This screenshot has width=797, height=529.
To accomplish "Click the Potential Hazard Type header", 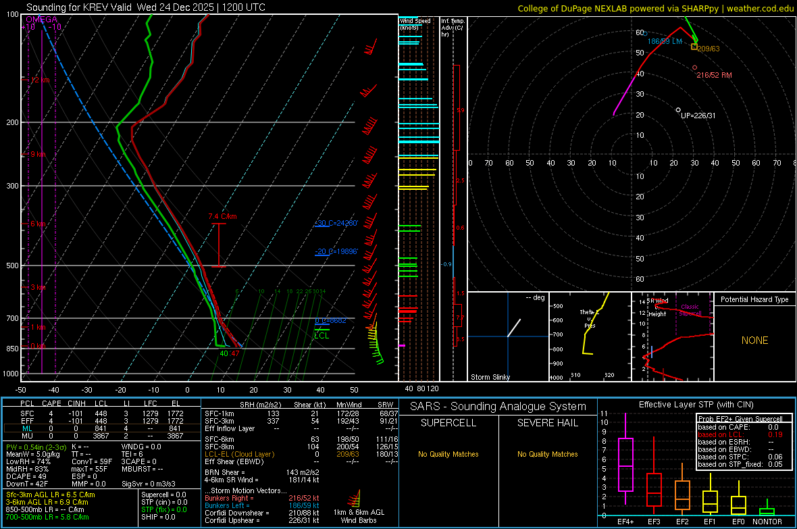I will coord(754,299).
